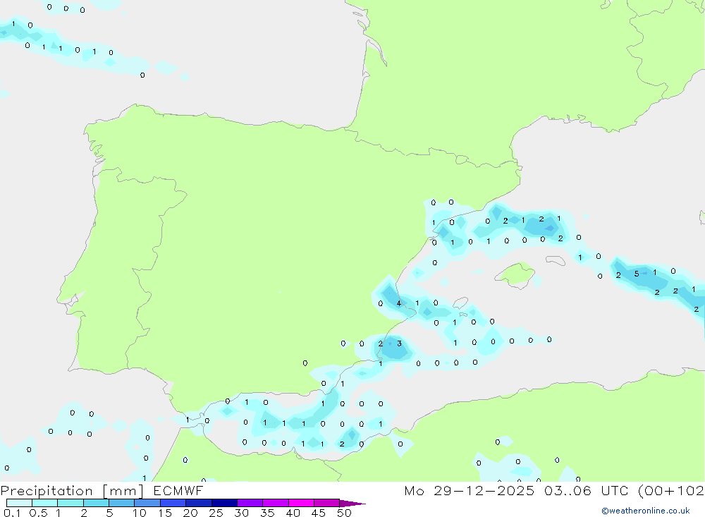
Task: Click legend value '45'
Action: (x=319, y=513)
